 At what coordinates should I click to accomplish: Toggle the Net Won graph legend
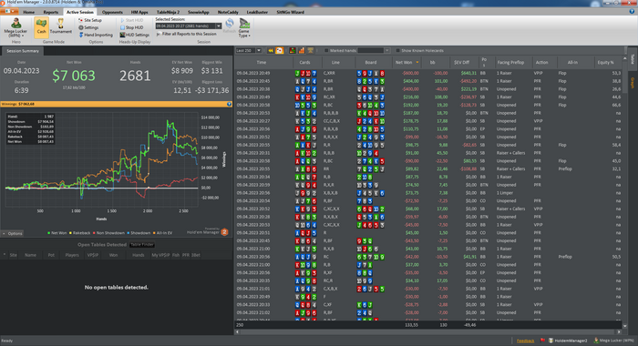(x=57, y=233)
